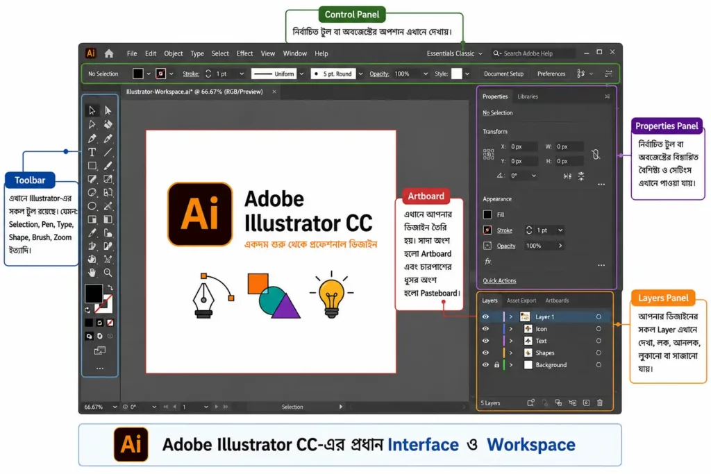Expand Layer 1 disclosure arrow
The image size is (711, 474).
click(x=511, y=316)
